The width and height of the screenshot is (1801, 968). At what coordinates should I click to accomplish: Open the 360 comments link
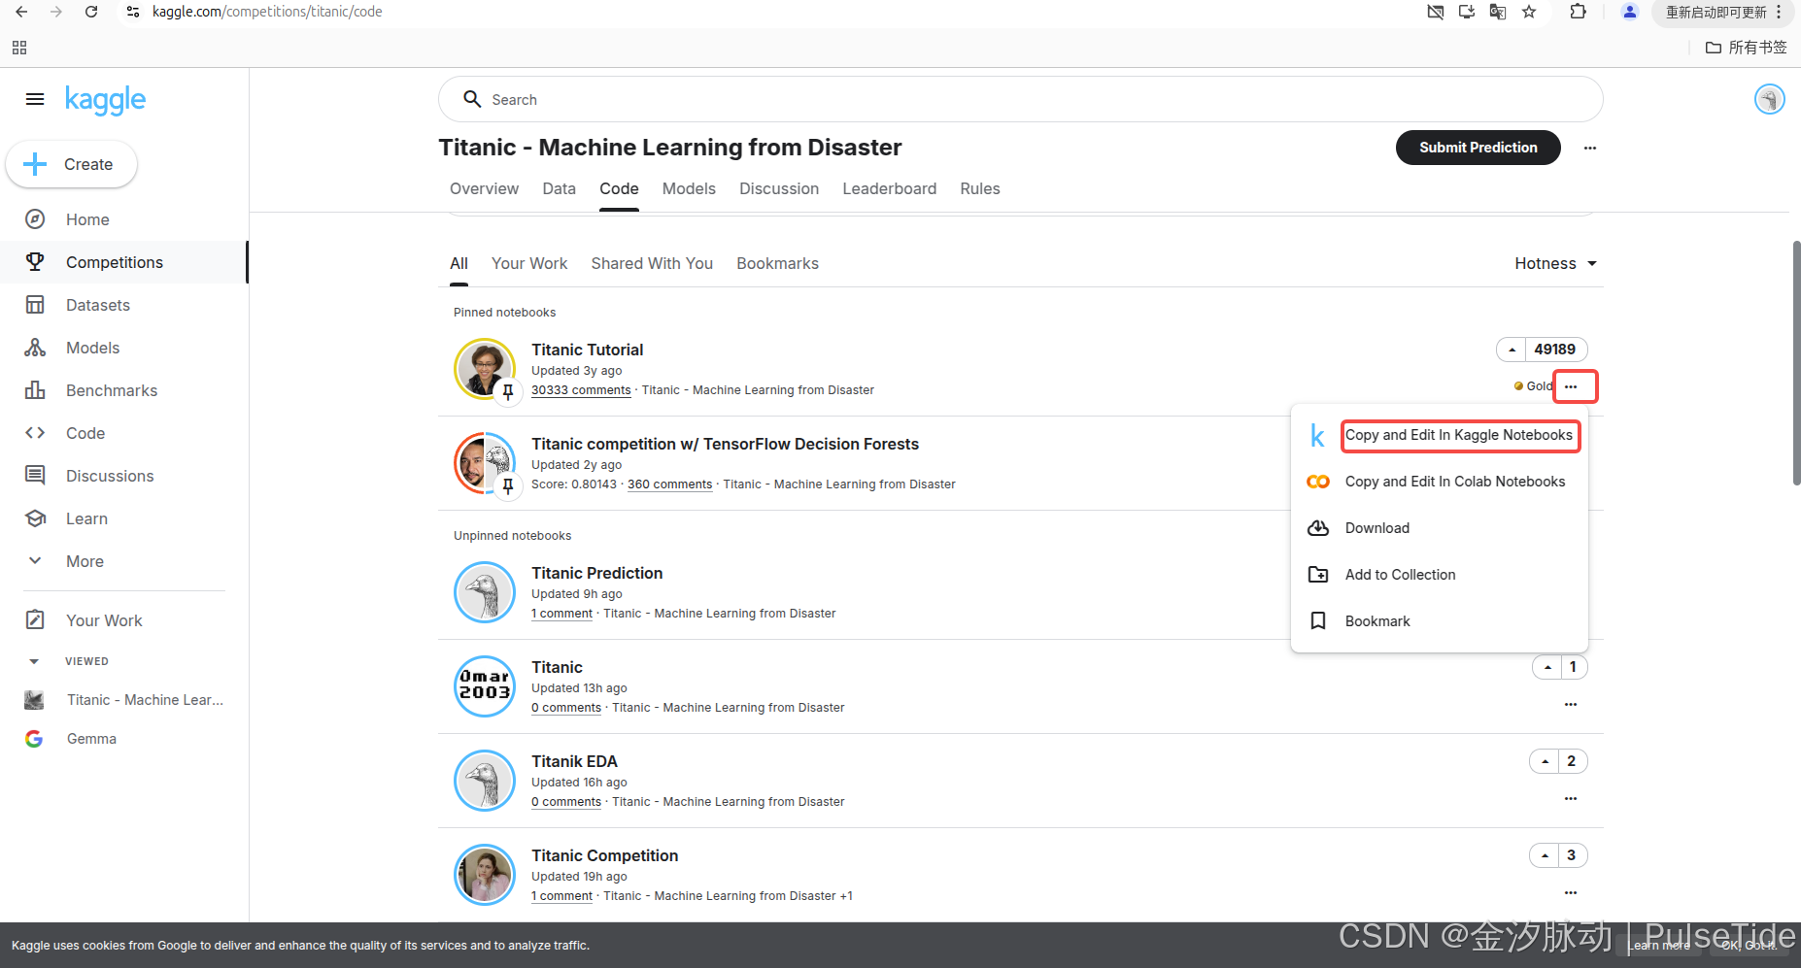[x=669, y=484]
